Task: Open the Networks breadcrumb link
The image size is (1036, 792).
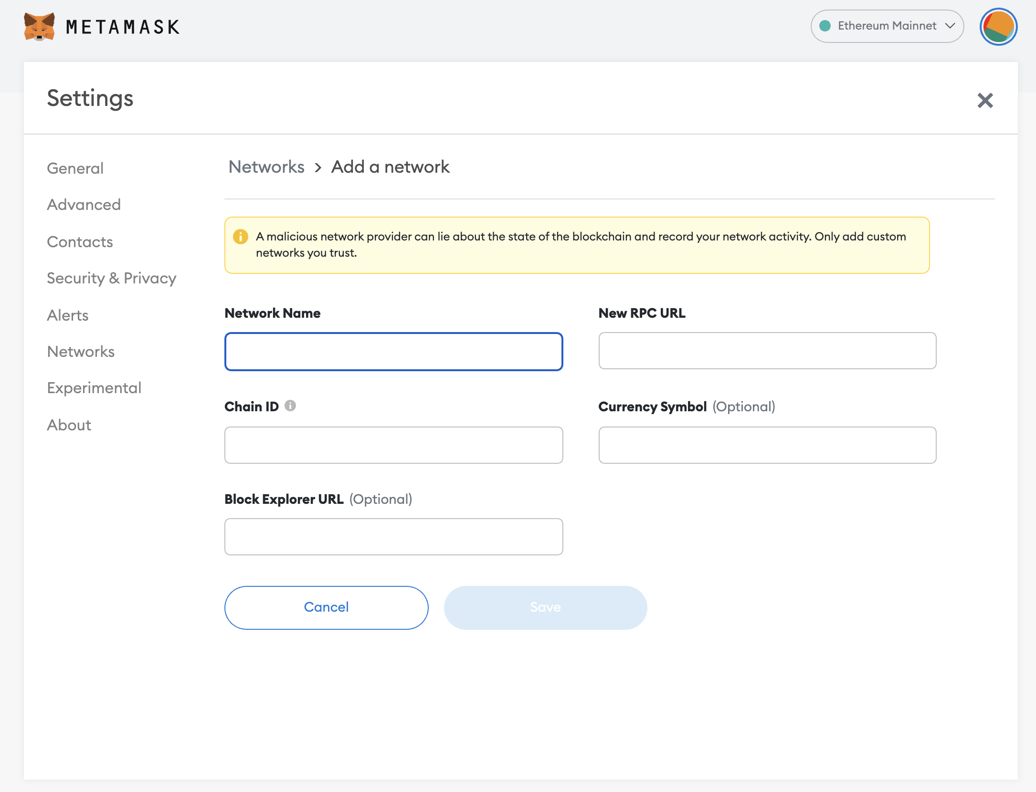Action: tap(266, 167)
